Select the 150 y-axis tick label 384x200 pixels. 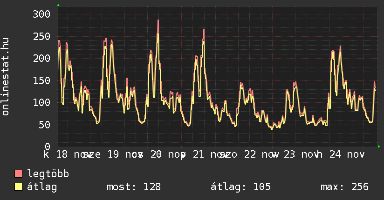coord(41,80)
